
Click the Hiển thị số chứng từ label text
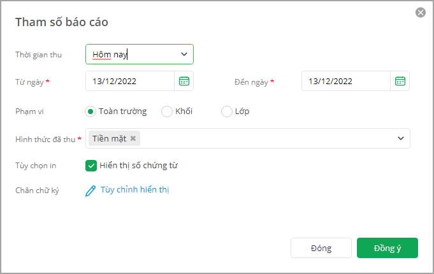coord(139,166)
